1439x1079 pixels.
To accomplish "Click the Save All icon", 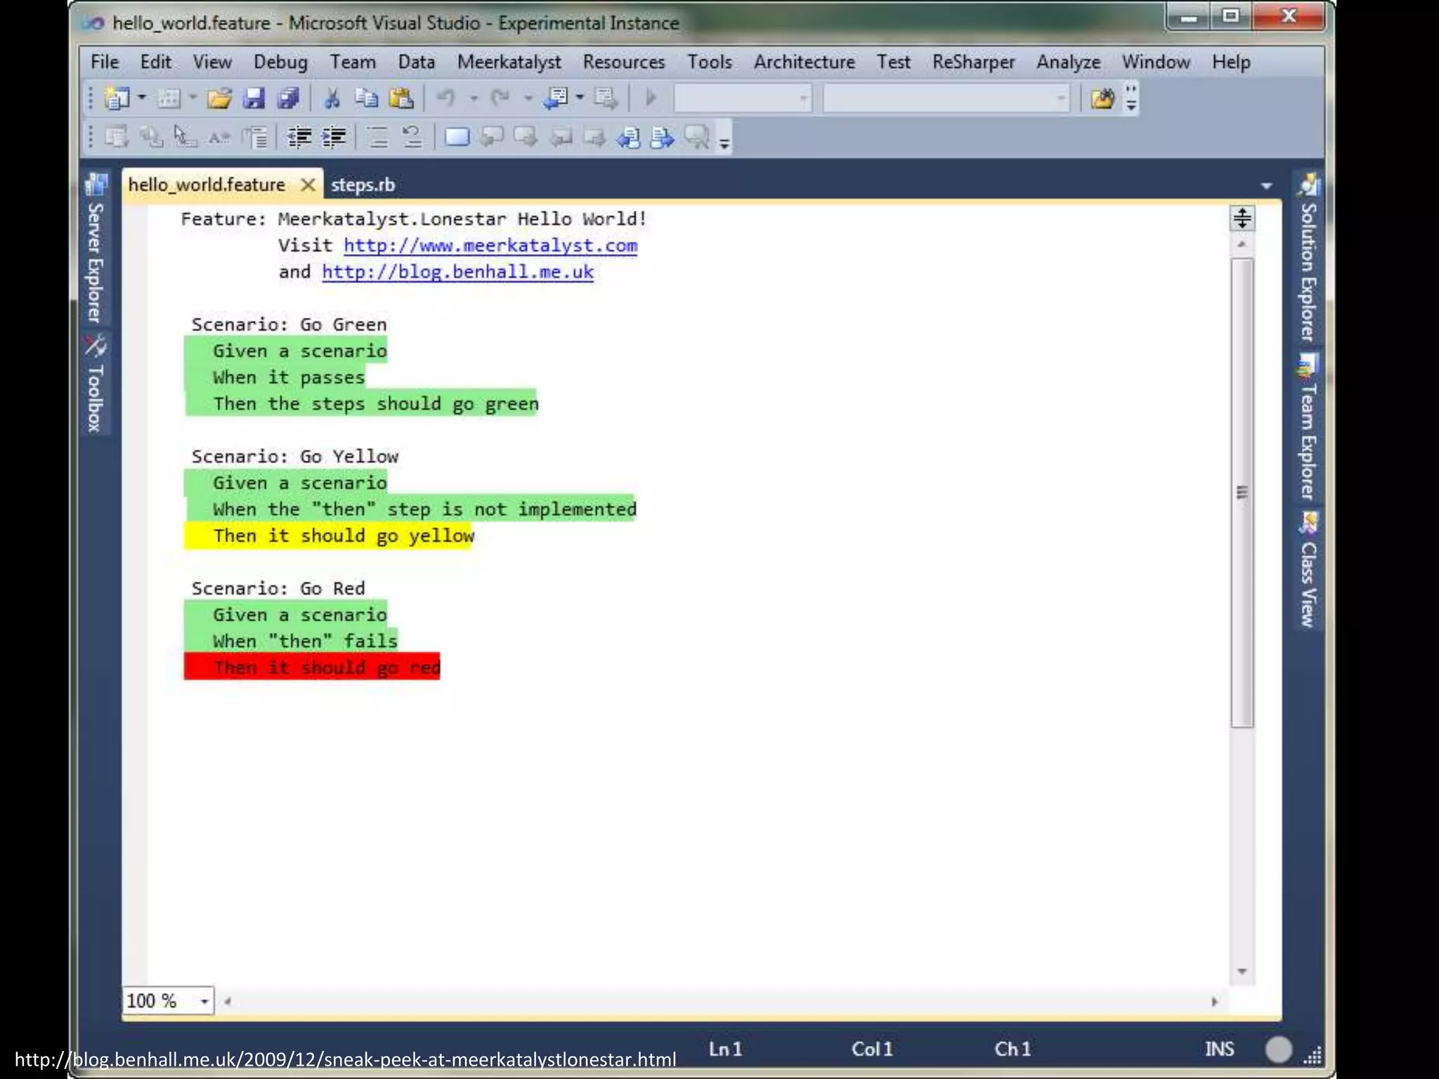I will point(288,99).
